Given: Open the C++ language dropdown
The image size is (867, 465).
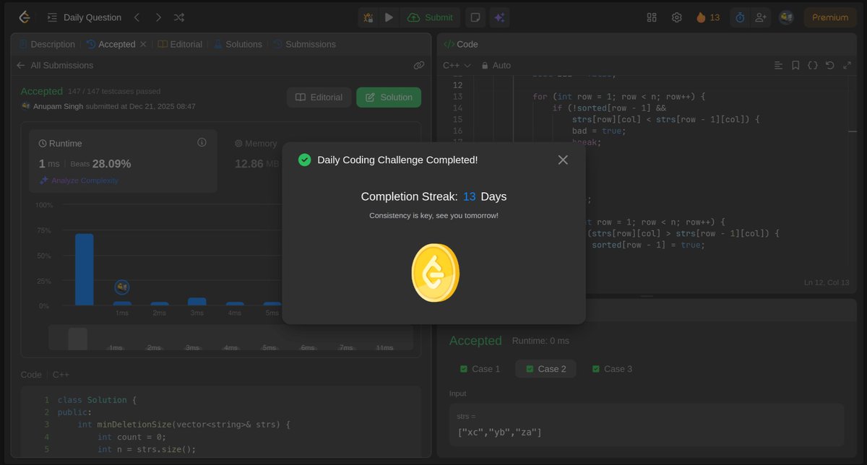Looking at the screenshot, I should click(x=457, y=65).
